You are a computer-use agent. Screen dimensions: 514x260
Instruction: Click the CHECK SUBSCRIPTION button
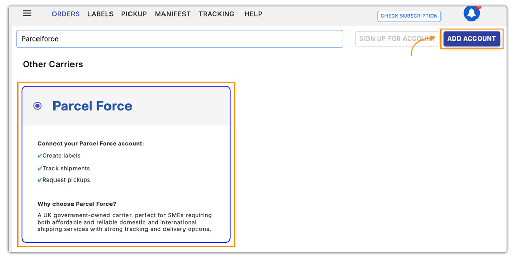click(x=409, y=16)
